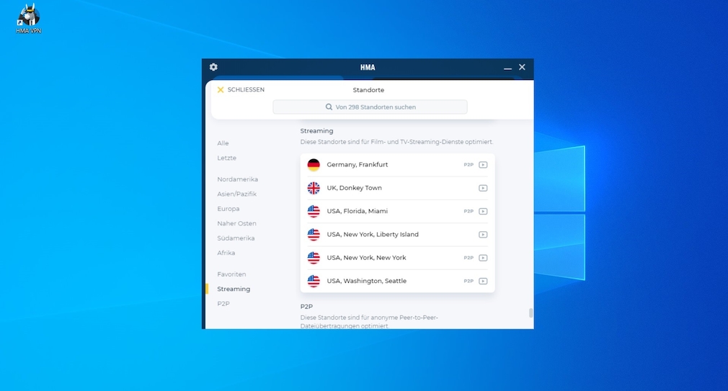The image size is (728, 391).
Task: Click the UK flag icon
Action: pyautogui.click(x=314, y=188)
